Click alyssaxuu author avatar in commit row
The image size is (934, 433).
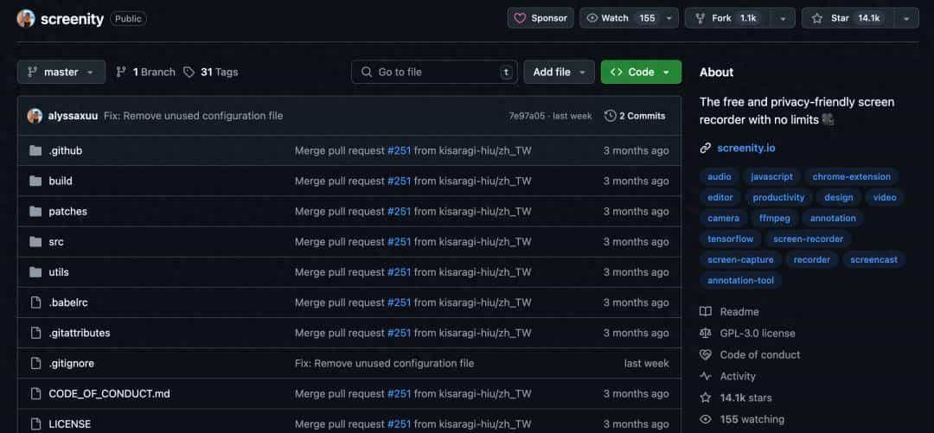click(x=35, y=116)
